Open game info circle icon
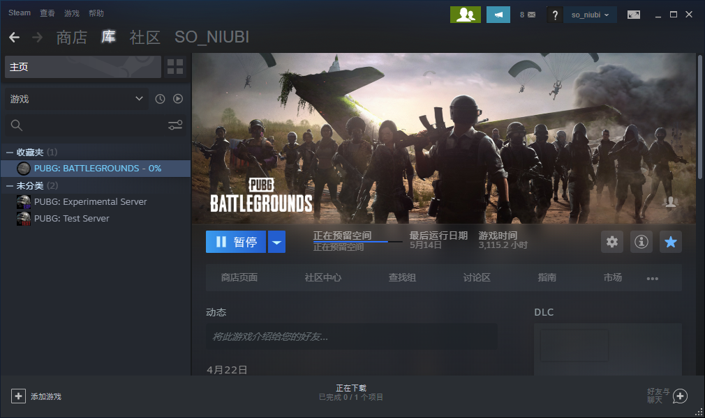 [x=641, y=242]
